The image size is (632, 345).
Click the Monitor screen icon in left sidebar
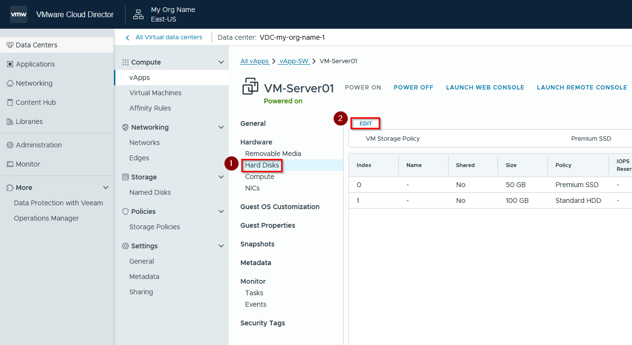pos(10,164)
